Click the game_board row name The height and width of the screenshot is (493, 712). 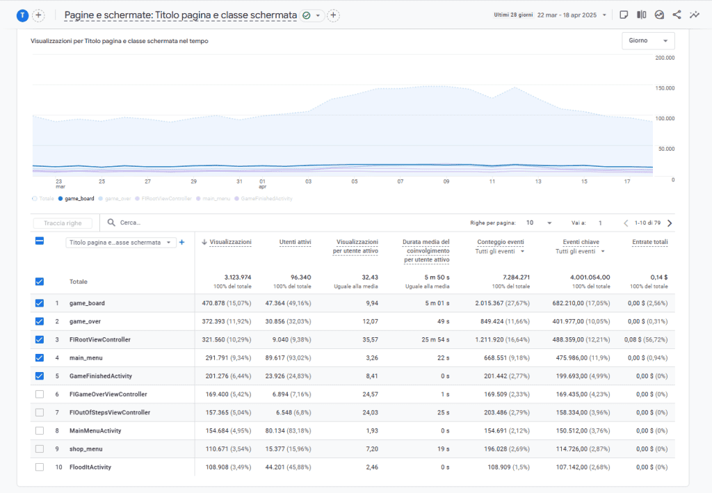[87, 303]
